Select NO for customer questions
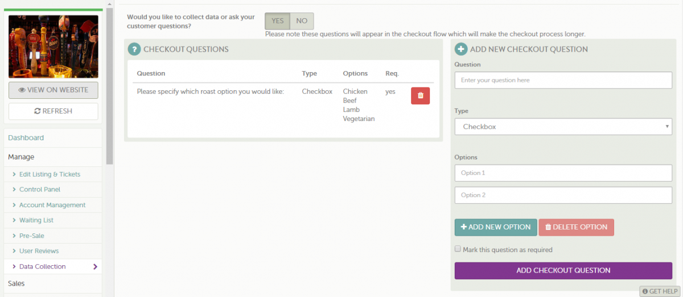Viewport: 683px width, 297px height. (302, 21)
